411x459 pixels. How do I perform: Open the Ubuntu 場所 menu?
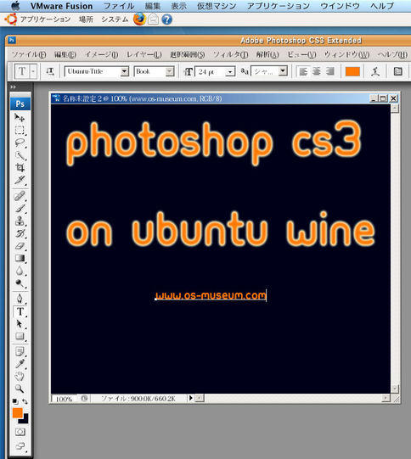[86, 20]
